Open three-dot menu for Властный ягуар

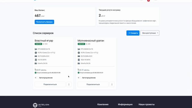69,84
